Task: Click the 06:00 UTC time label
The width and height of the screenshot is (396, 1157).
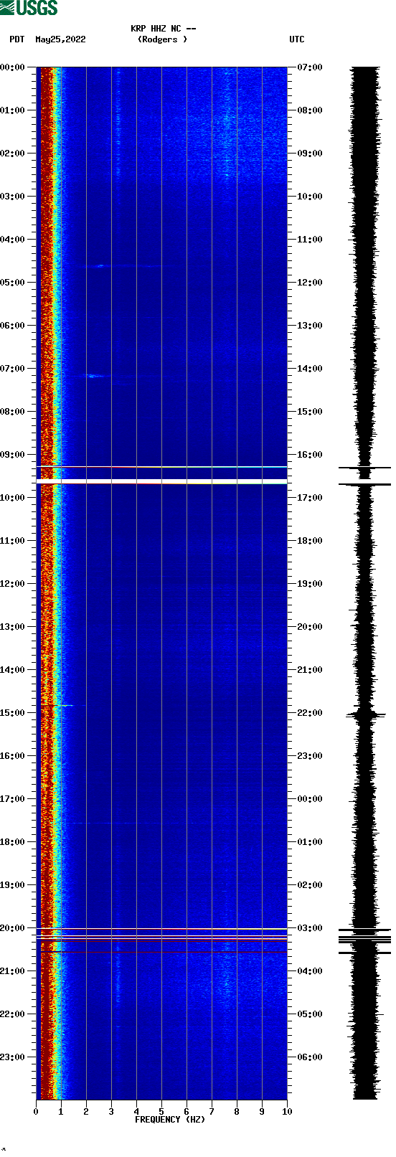Action: tap(310, 1057)
